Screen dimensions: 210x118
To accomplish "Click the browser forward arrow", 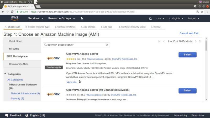I will click(x=8, y=12).
